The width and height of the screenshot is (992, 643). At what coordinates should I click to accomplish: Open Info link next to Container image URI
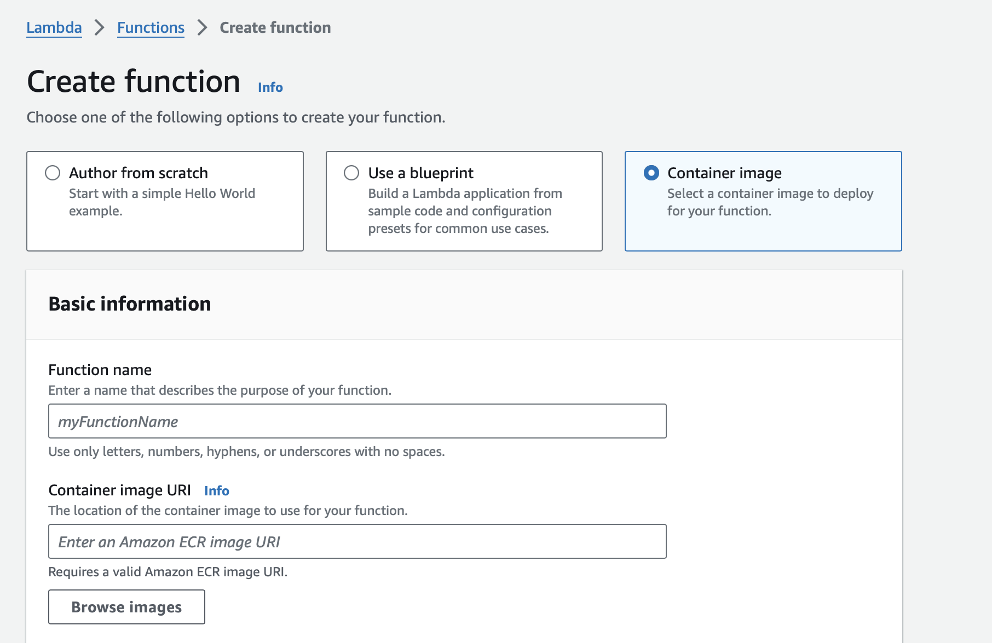tap(217, 491)
